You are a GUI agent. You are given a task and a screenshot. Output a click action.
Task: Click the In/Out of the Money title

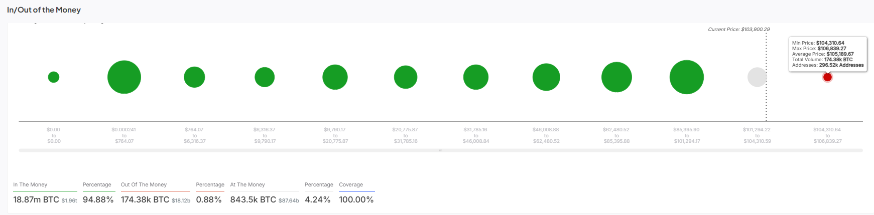(44, 10)
